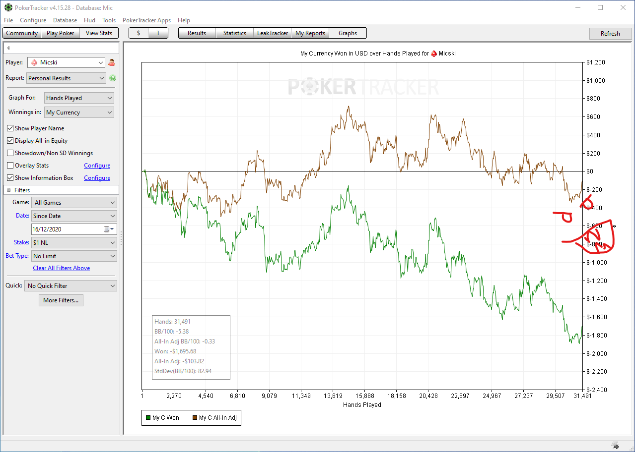Toggle the Overlay Stats checkbox
The height and width of the screenshot is (452, 635).
click(x=10, y=166)
